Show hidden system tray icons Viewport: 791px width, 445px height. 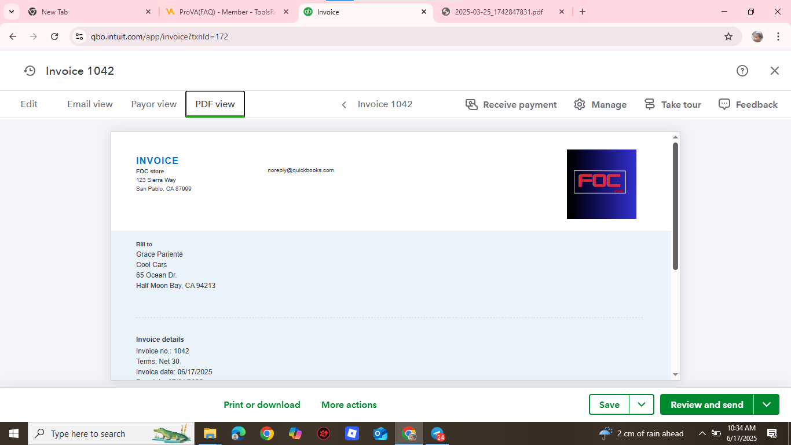[x=702, y=433]
